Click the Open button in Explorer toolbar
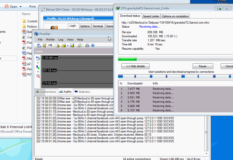Viewport: 233px width, 160px height. 11,7
